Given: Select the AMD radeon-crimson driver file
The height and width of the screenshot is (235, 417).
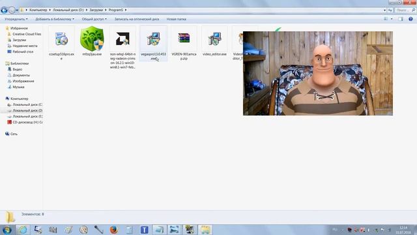Looking at the screenshot, I should click(x=122, y=48).
